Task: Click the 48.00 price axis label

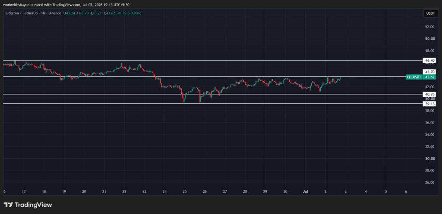Action: pos(429,51)
